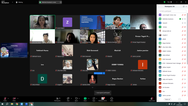Open the Participants panel toolbar icon
Screen dimensions: 188x106
pyautogui.click(x=58, y=99)
